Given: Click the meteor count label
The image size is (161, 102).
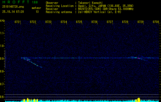Looking at the screenshot, I should [x=36, y=8].
